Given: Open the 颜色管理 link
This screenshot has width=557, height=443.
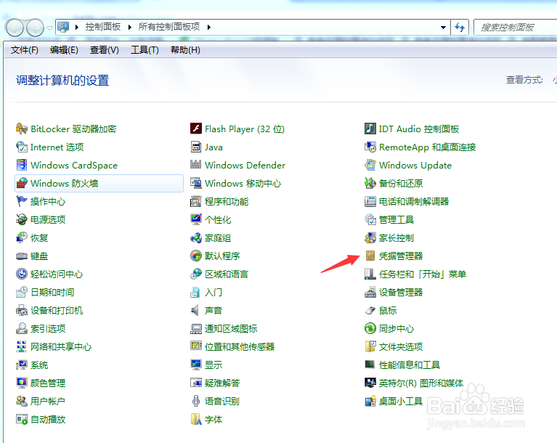Looking at the screenshot, I should pyautogui.click(x=48, y=383).
